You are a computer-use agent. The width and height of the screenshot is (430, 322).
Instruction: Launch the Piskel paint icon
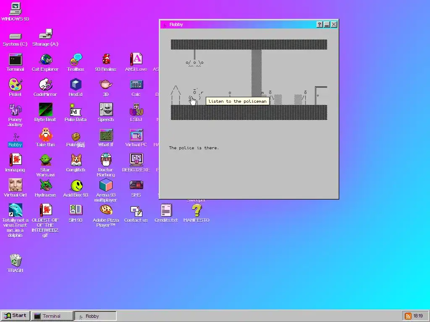point(15,88)
